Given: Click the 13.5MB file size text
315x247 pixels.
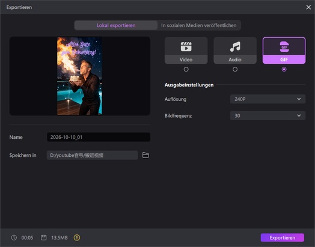Looking at the screenshot, I should coord(60,238).
